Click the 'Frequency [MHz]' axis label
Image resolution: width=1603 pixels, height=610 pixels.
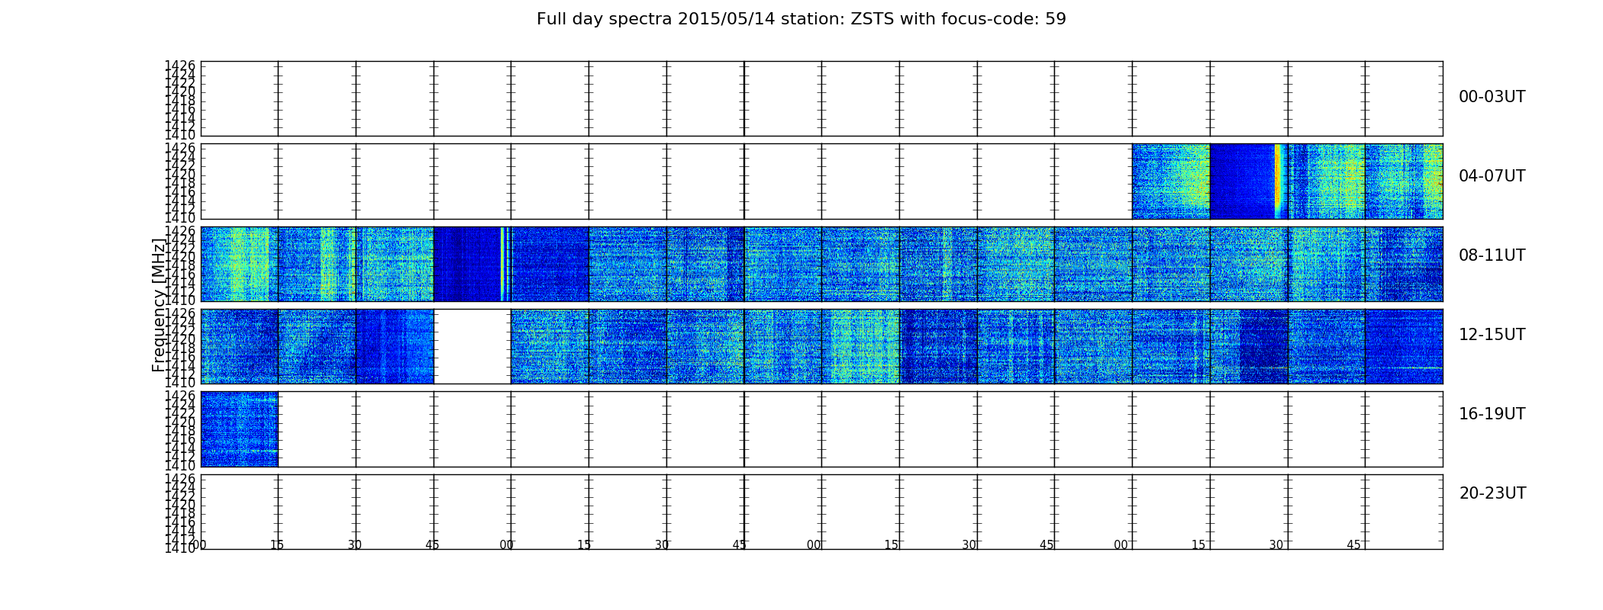point(158,305)
